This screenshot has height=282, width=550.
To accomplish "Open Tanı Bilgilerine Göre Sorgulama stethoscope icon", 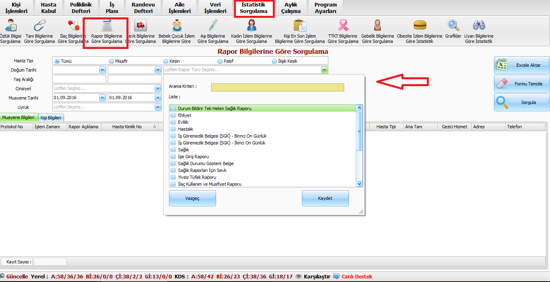I will 39,25.
